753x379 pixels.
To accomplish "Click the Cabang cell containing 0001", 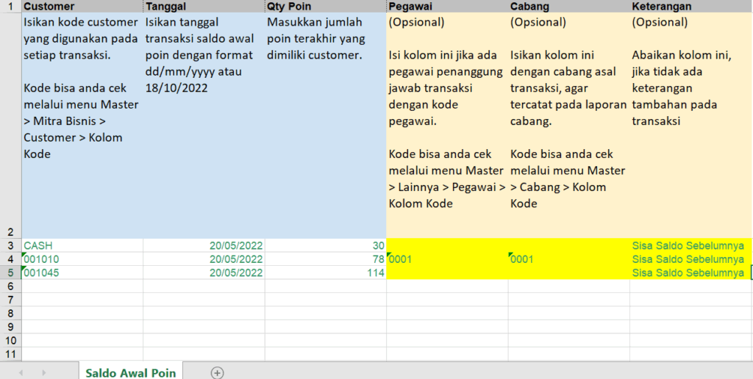I will (x=569, y=259).
